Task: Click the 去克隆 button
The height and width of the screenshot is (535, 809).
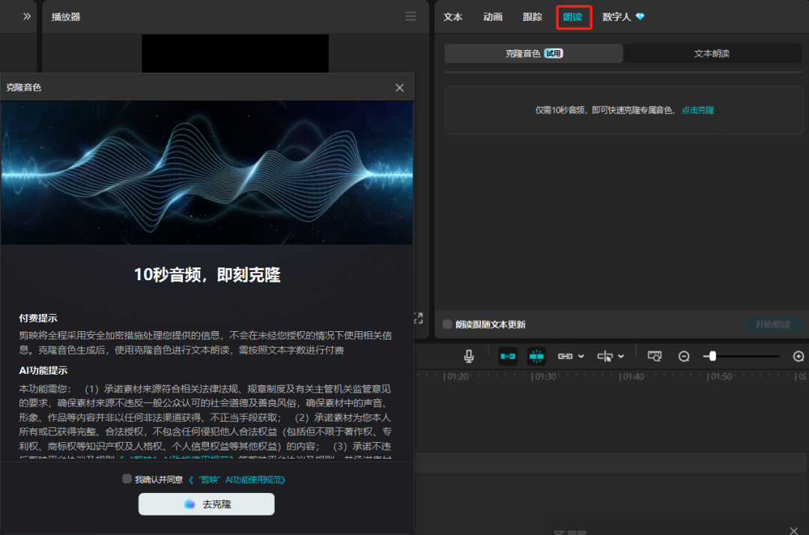Action: (206, 504)
